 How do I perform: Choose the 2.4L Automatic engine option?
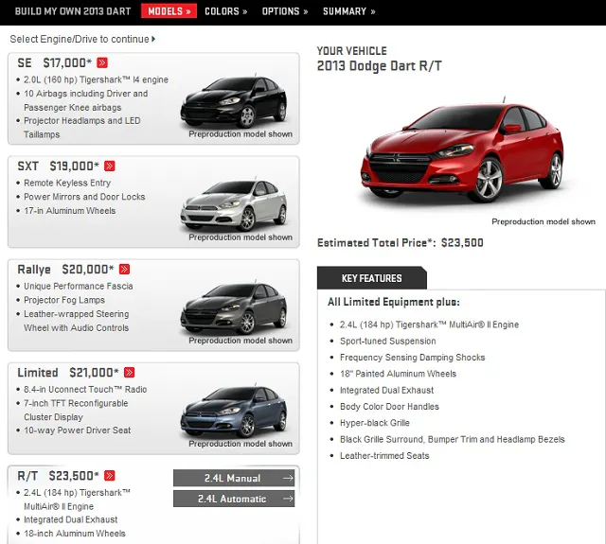click(233, 499)
